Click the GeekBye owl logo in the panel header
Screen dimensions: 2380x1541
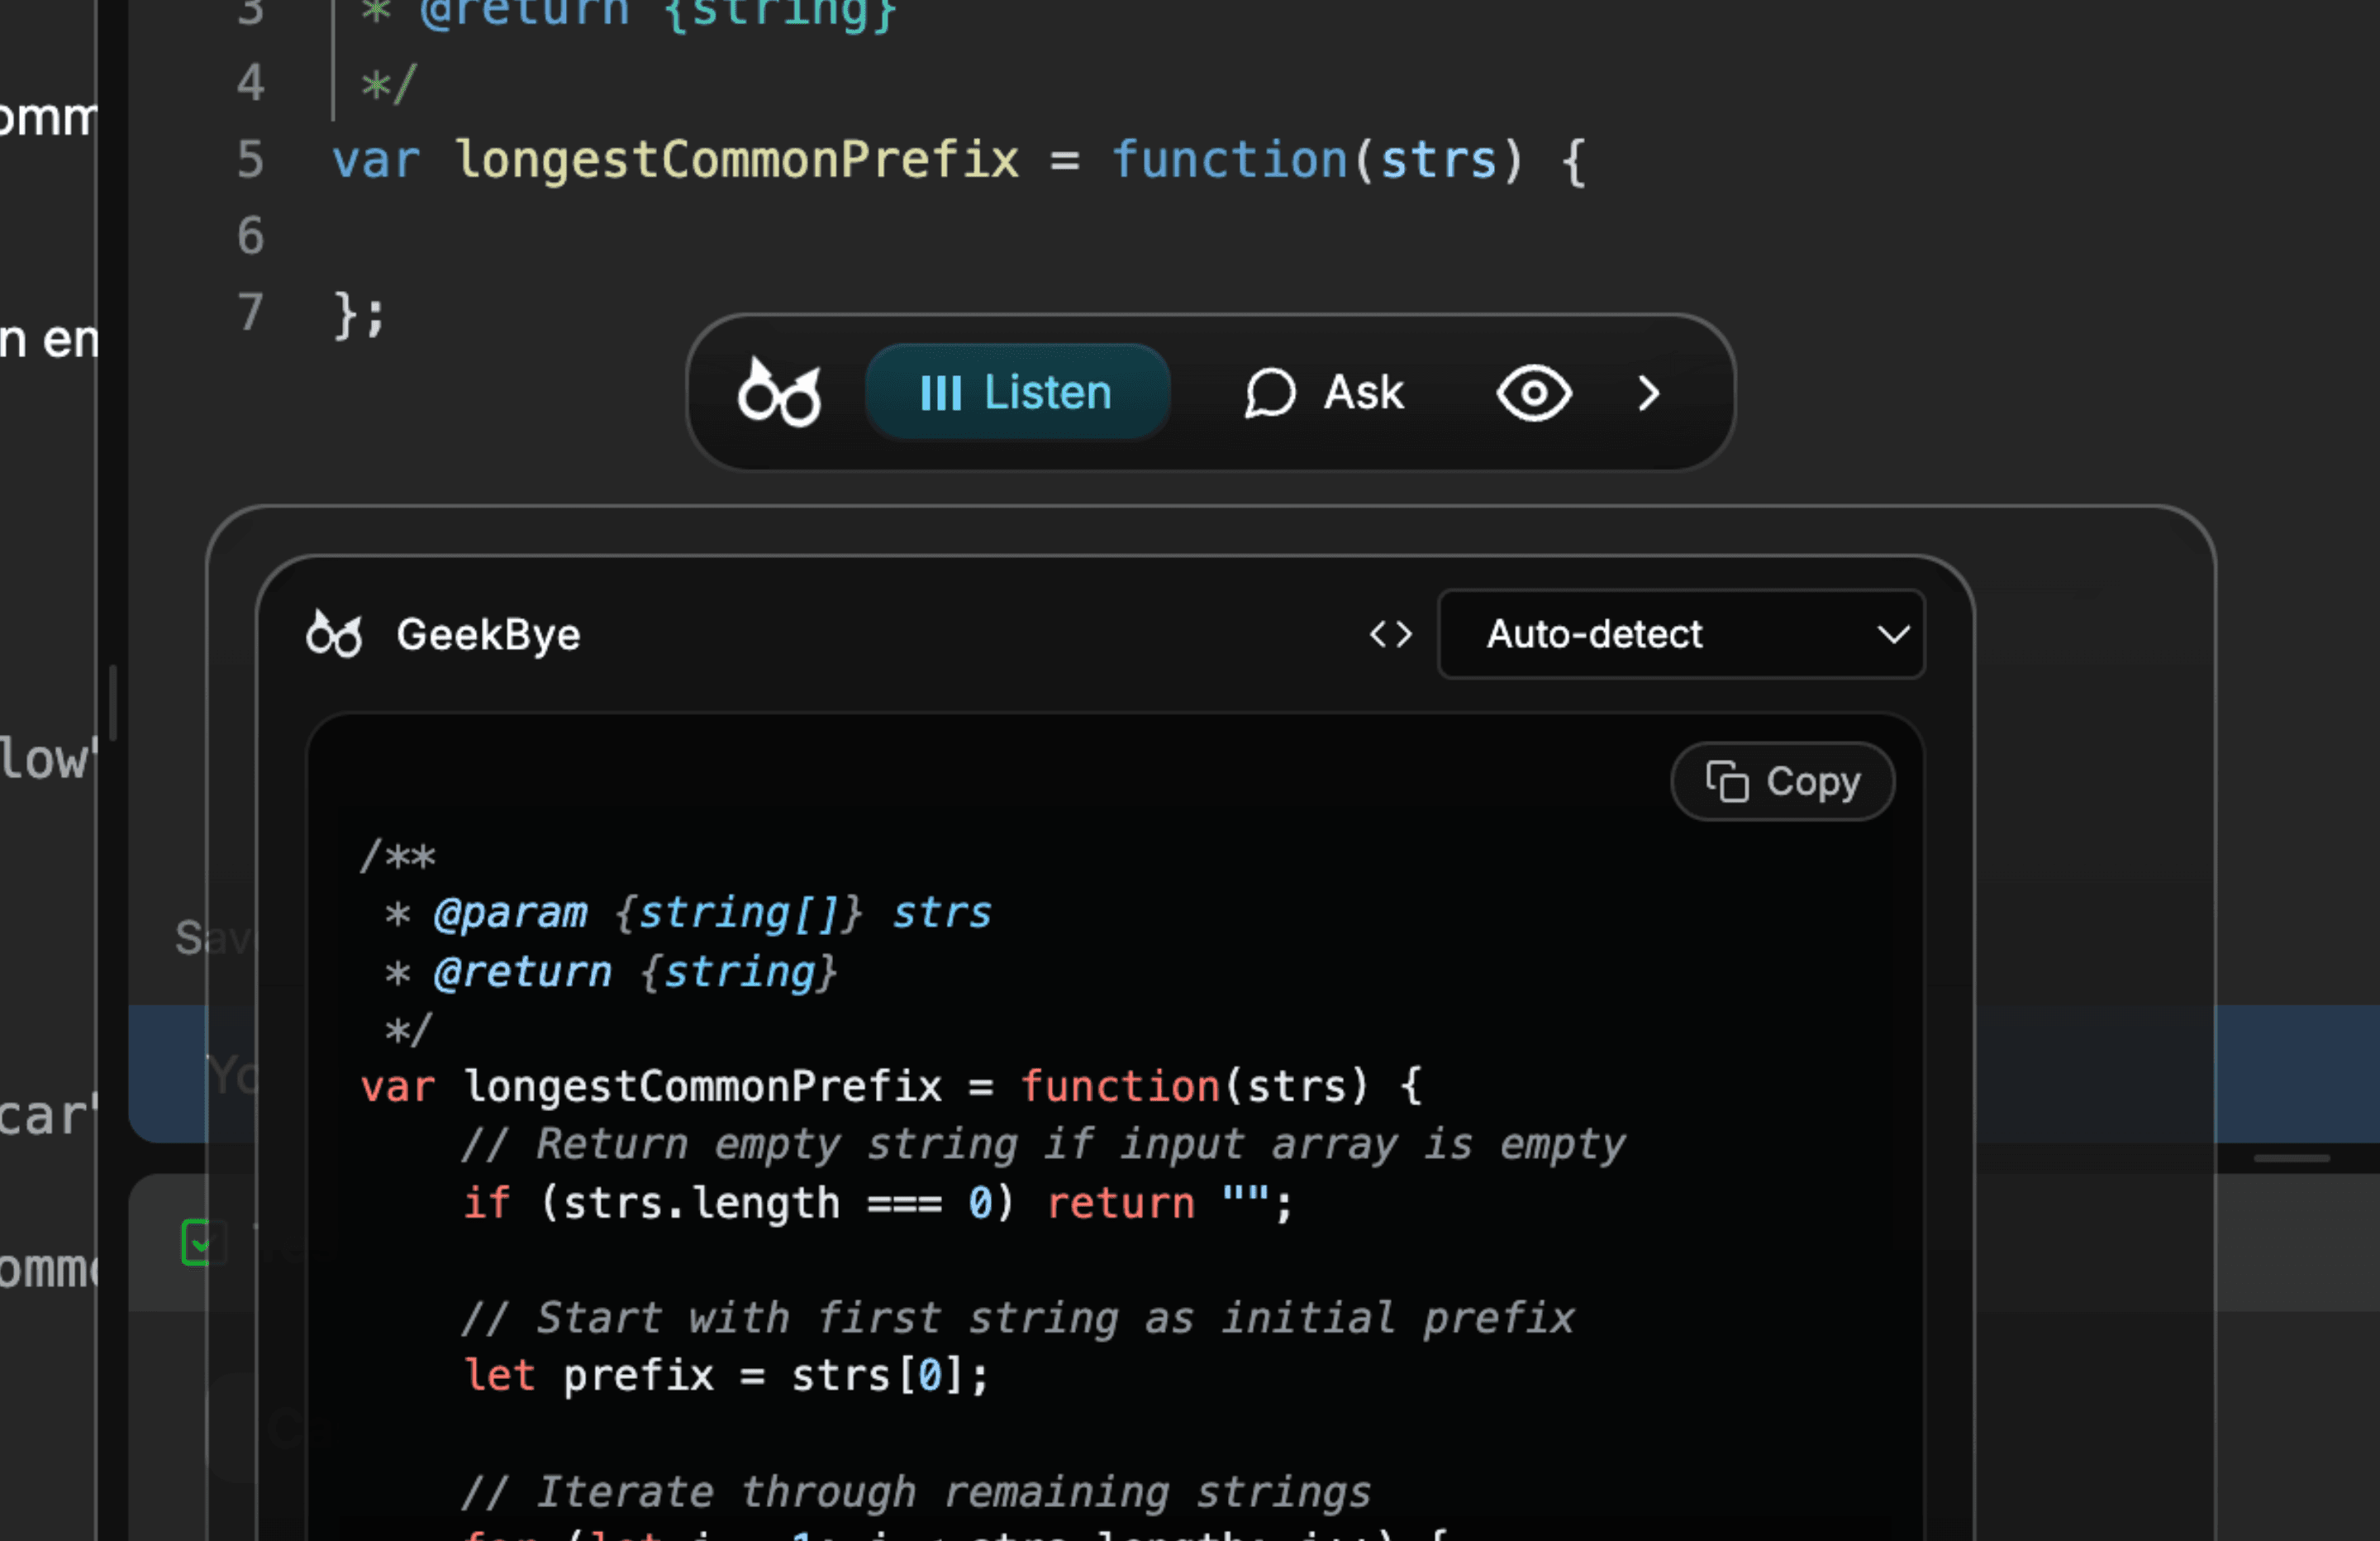[x=334, y=634]
